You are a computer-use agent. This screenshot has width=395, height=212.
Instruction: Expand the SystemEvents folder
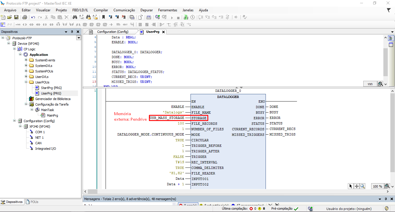[26, 60]
